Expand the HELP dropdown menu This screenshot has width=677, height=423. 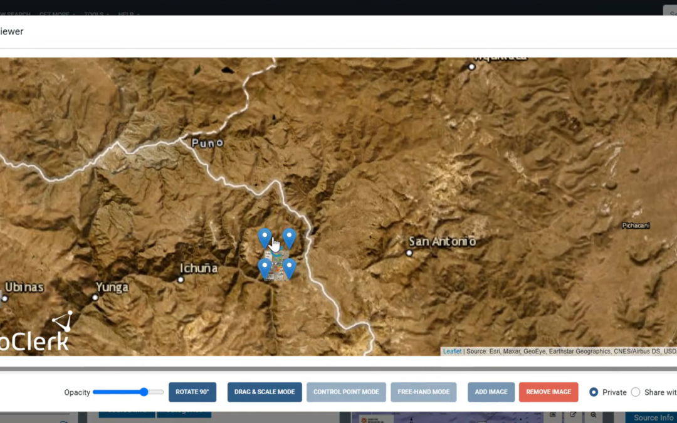(125, 14)
